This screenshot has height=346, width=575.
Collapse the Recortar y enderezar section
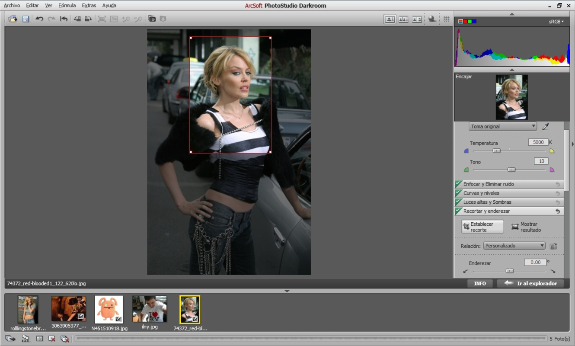tap(509, 211)
